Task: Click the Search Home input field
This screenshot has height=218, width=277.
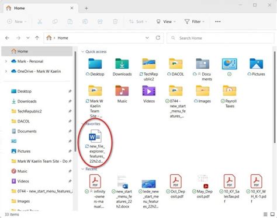Action: point(220,38)
